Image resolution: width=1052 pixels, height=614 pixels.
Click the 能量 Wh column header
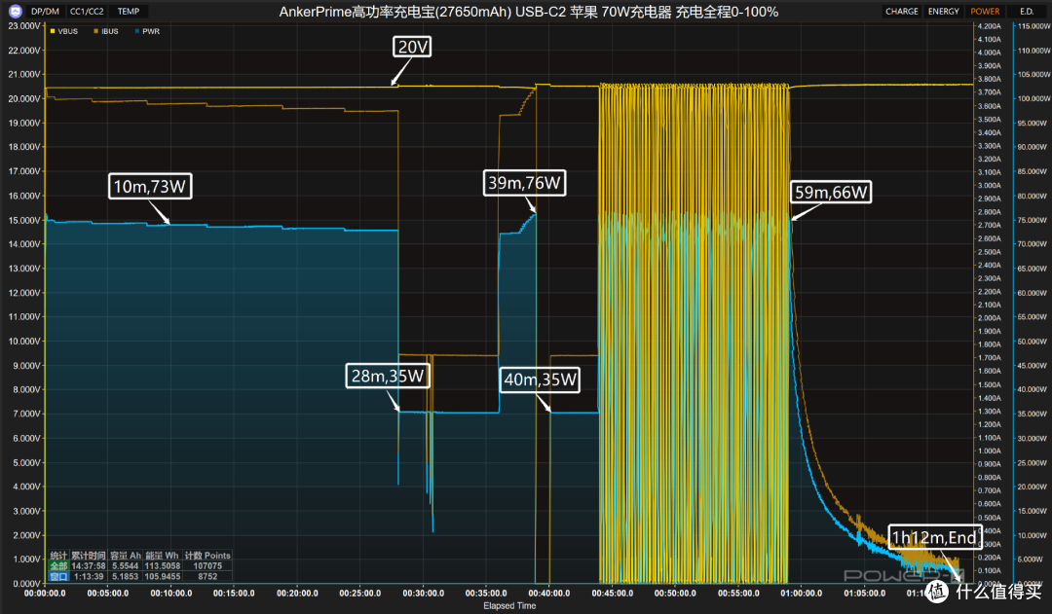click(163, 556)
